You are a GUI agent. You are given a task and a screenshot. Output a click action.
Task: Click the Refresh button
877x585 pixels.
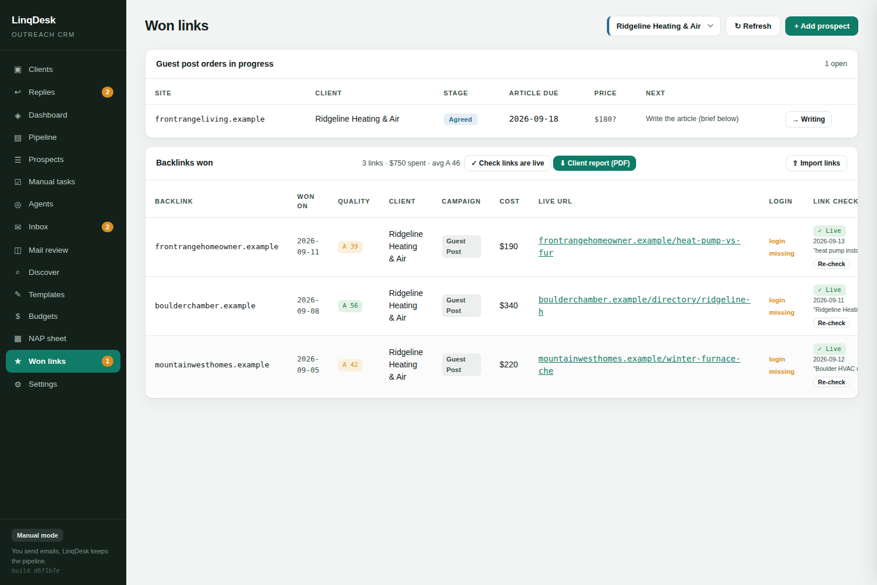point(753,26)
